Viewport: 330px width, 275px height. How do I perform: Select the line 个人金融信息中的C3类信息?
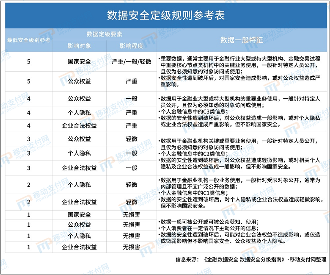193,111
